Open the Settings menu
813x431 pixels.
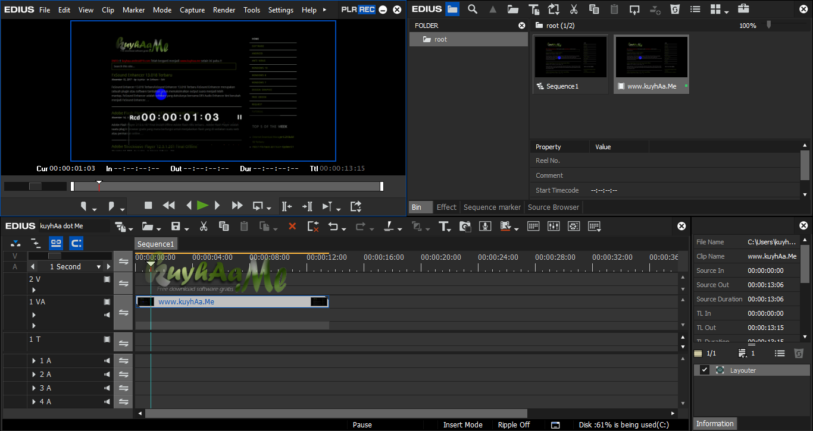click(281, 10)
